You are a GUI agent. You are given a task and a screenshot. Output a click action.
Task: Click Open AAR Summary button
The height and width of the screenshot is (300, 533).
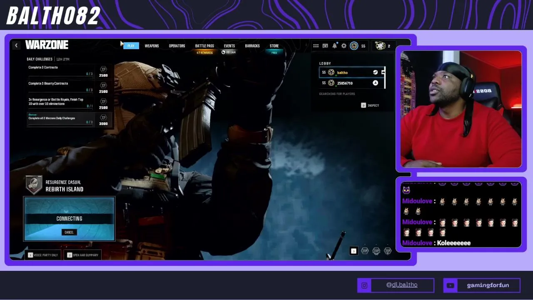pyautogui.click(x=82, y=255)
